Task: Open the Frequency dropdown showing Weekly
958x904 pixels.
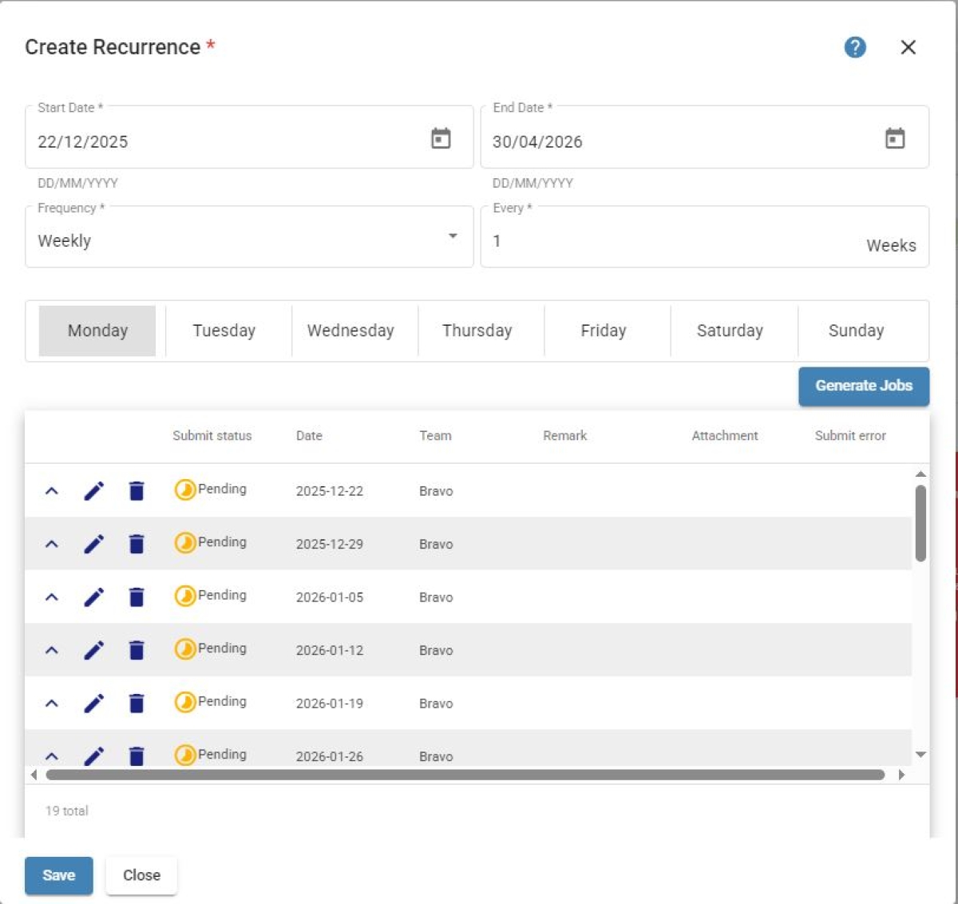Action: 249,237
